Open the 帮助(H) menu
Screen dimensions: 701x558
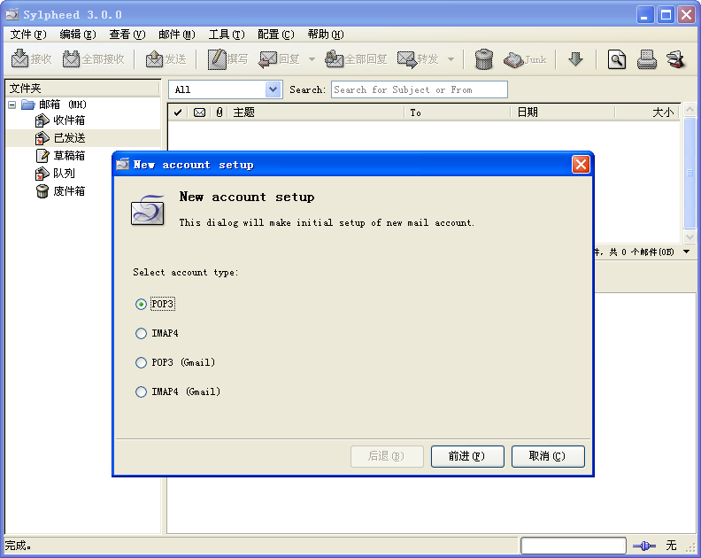(326, 35)
